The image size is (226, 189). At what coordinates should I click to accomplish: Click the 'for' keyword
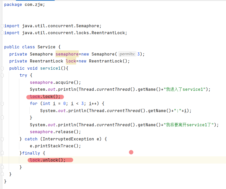coord(34,104)
